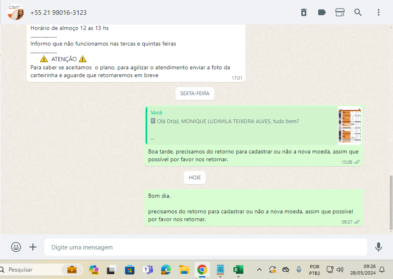Open Microsoft Store from taskbar

(x=129, y=270)
